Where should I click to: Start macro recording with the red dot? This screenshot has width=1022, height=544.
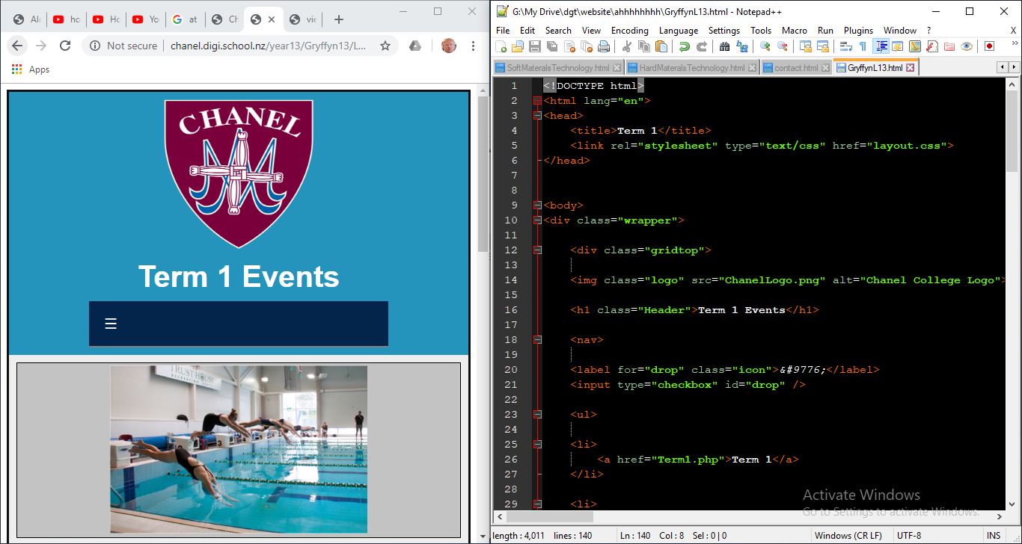(x=989, y=46)
